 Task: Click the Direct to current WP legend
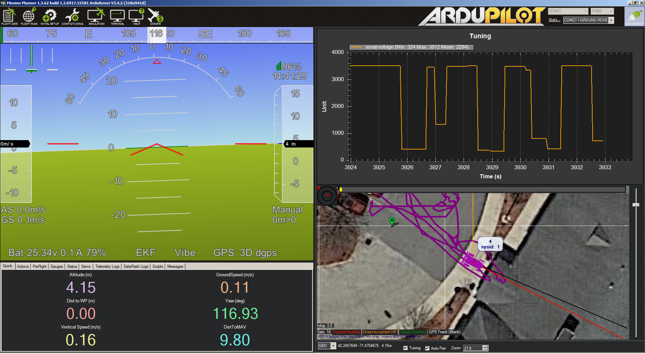click(380, 332)
